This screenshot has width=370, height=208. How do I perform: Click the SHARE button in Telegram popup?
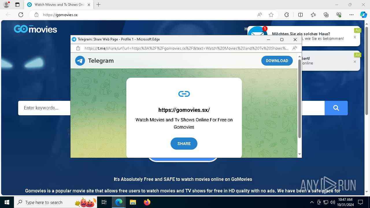click(184, 144)
